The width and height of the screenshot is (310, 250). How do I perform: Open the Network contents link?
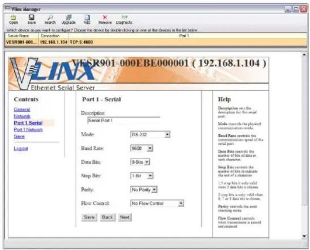click(22, 116)
